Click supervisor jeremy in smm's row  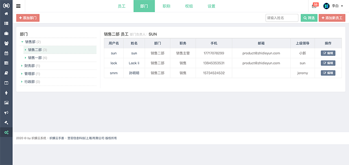[x=302, y=73]
